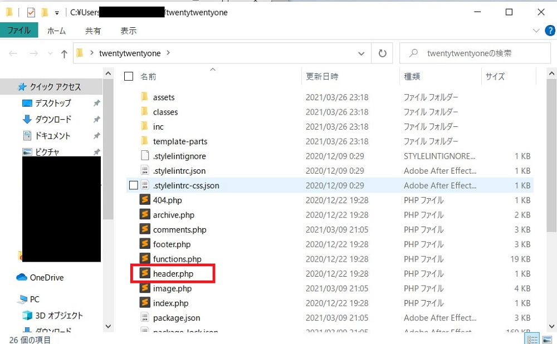Open header.php highlighted in red

172,273
